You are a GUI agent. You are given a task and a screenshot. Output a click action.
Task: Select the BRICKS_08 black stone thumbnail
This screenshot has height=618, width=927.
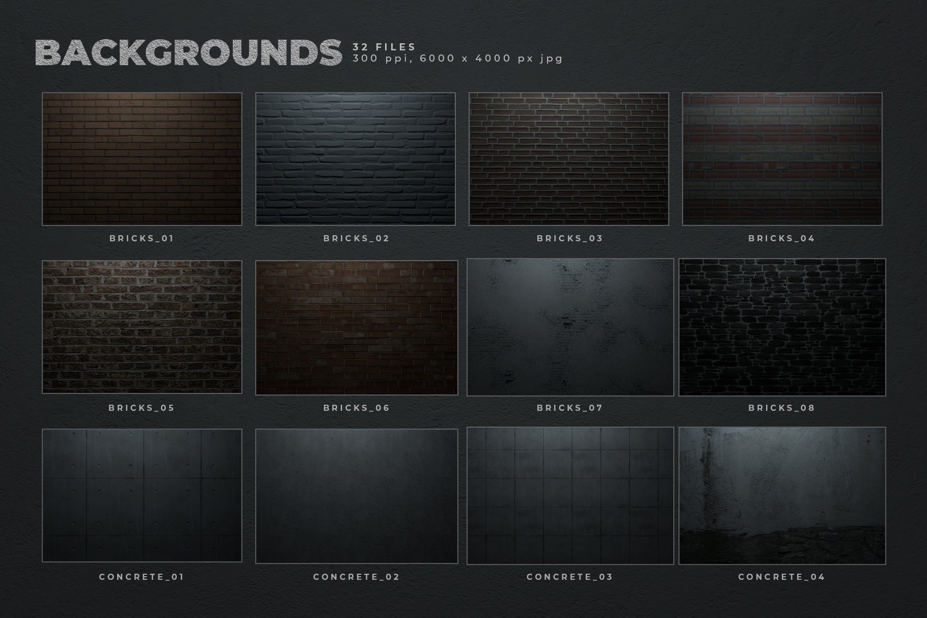tap(782, 327)
